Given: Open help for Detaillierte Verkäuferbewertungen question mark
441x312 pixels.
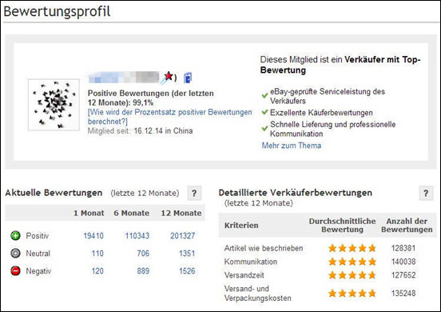Looking at the screenshot, I should tap(426, 193).
